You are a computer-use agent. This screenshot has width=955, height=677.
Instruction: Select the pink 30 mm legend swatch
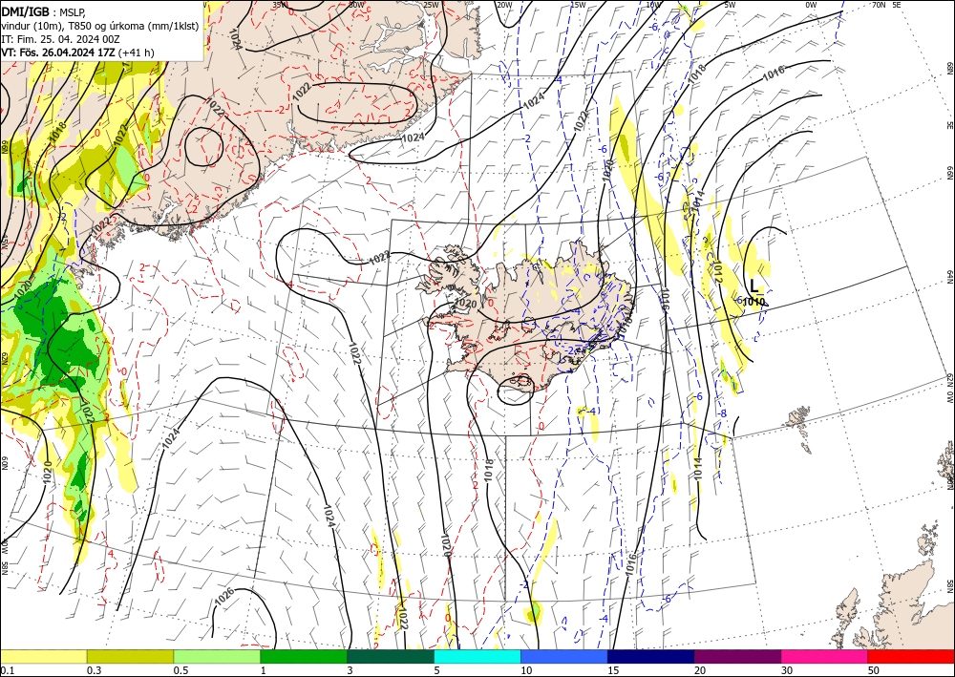(x=825, y=656)
